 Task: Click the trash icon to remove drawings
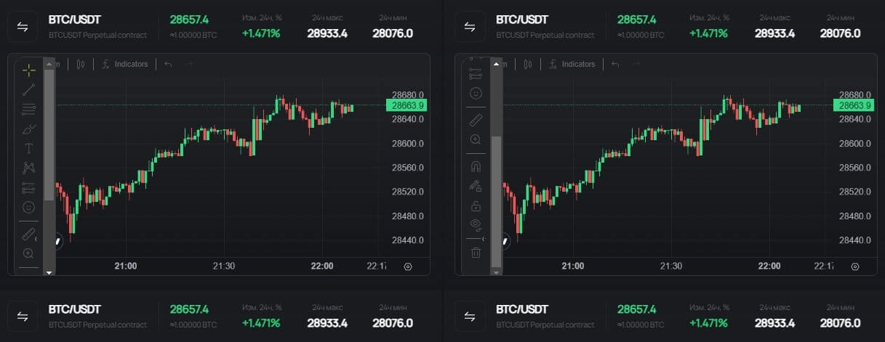point(476,252)
